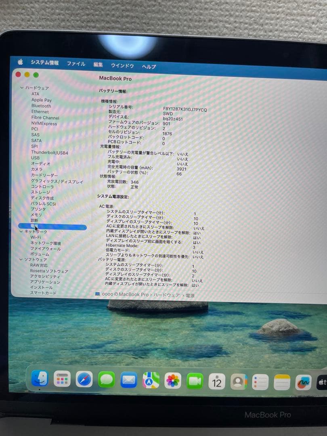
Task: Open Launchpad in the Dock
Action: click(x=62, y=379)
